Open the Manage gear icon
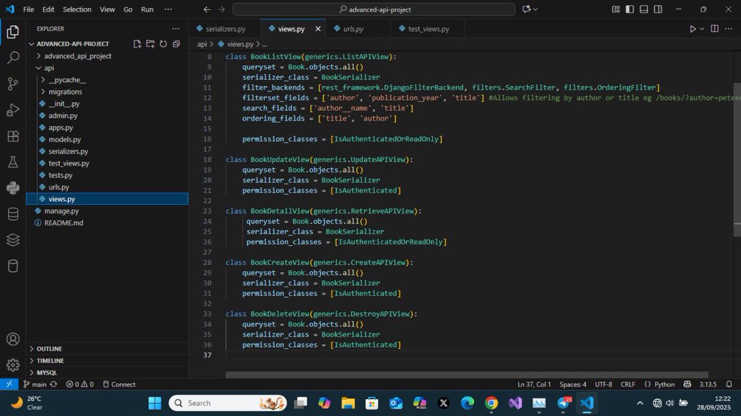 [12, 365]
